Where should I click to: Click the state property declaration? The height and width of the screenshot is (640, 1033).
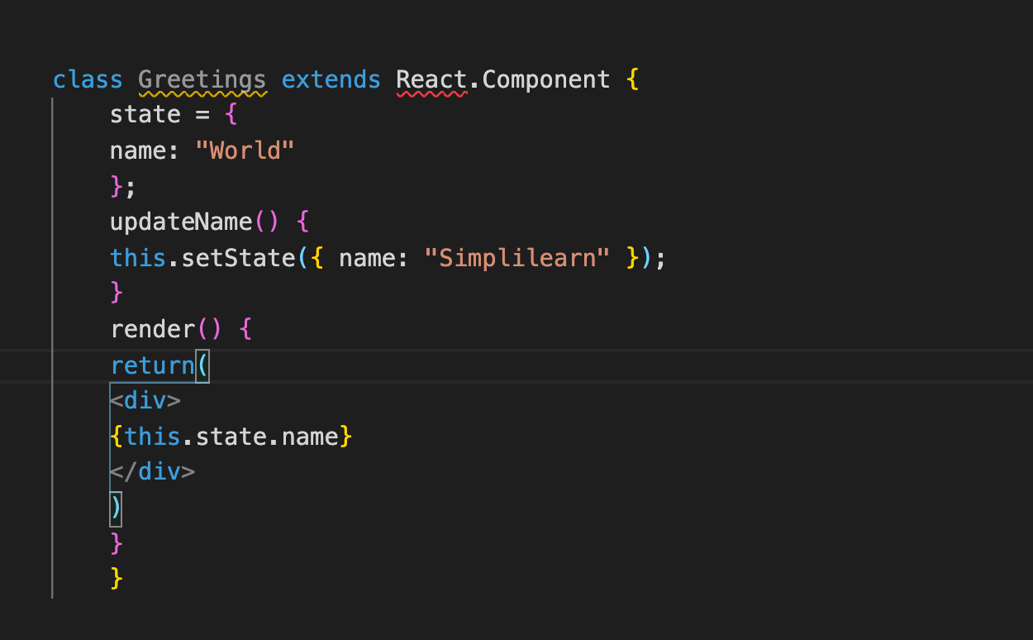145,114
